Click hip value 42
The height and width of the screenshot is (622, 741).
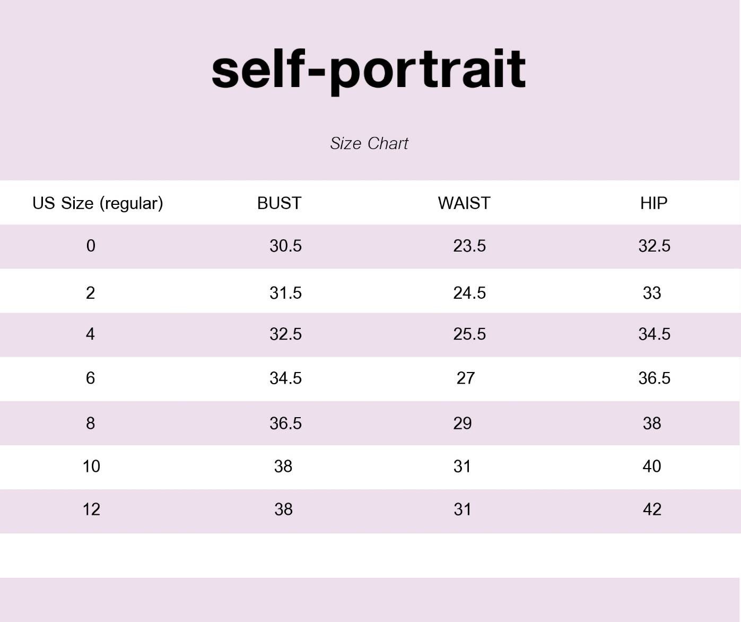(652, 509)
